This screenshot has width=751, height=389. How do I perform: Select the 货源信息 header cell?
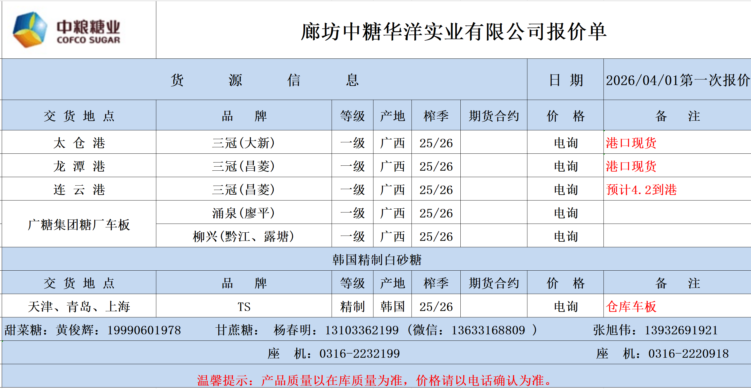265,80
